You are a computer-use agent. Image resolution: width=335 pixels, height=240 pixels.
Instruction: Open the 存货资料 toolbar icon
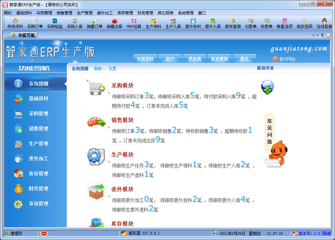tap(15, 23)
